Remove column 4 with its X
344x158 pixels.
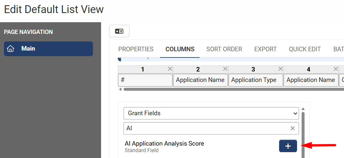[336, 69]
